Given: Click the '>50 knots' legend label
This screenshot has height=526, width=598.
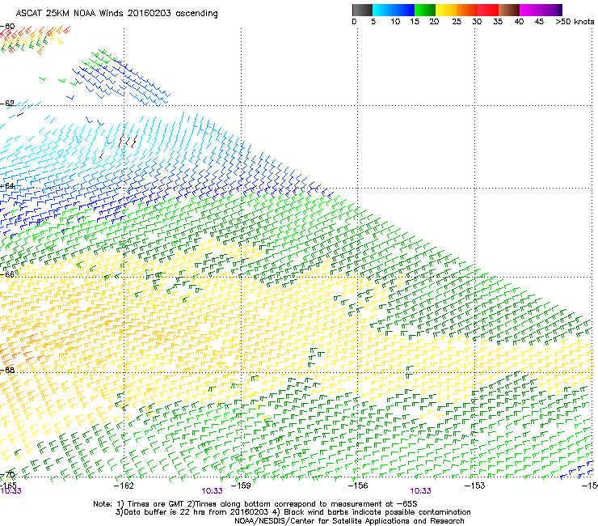Looking at the screenshot, I should (575, 22).
